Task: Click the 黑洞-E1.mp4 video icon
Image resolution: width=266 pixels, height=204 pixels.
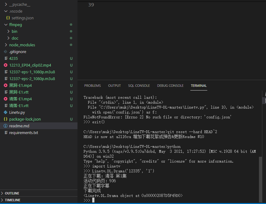Action: 6,85
